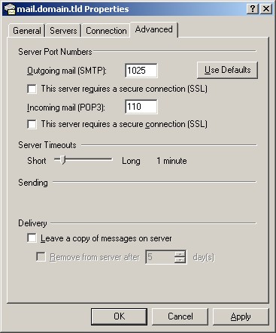The height and width of the screenshot is (333, 276).
Task: Click the Server Timeouts slider thumb
Action: coord(63,159)
